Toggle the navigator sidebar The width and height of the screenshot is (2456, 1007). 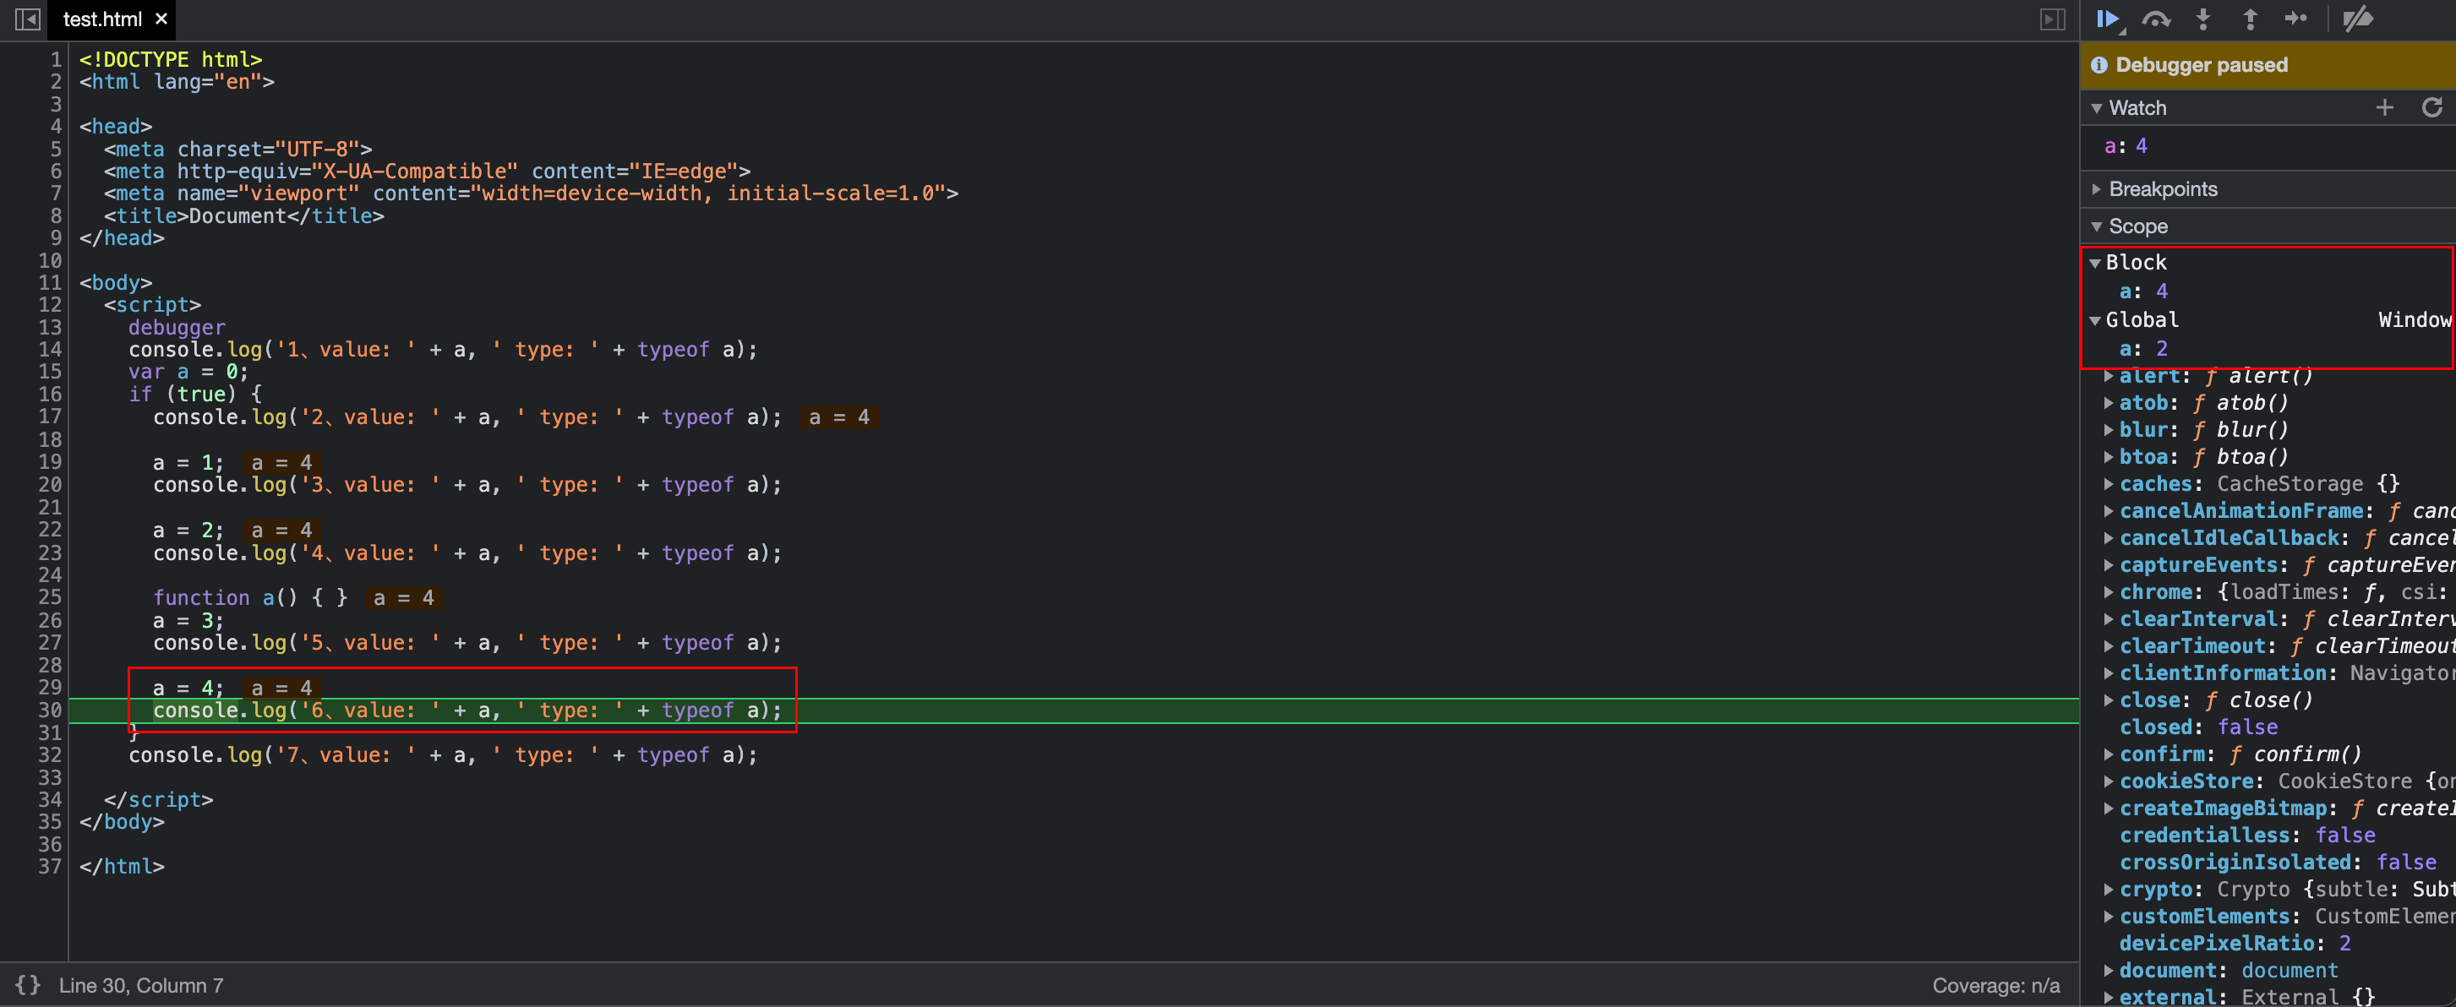(29, 19)
